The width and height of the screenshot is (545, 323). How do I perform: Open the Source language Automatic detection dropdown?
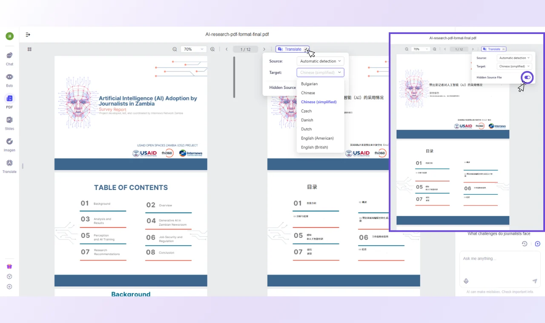point(320,61)
